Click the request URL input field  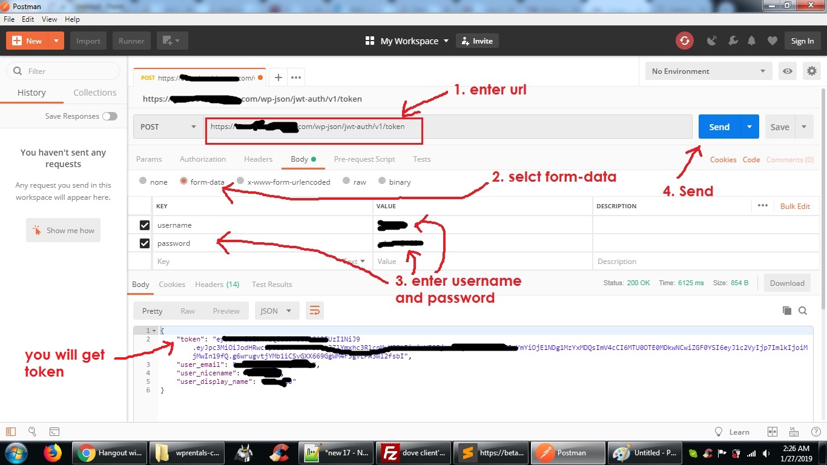click(448, 127)
